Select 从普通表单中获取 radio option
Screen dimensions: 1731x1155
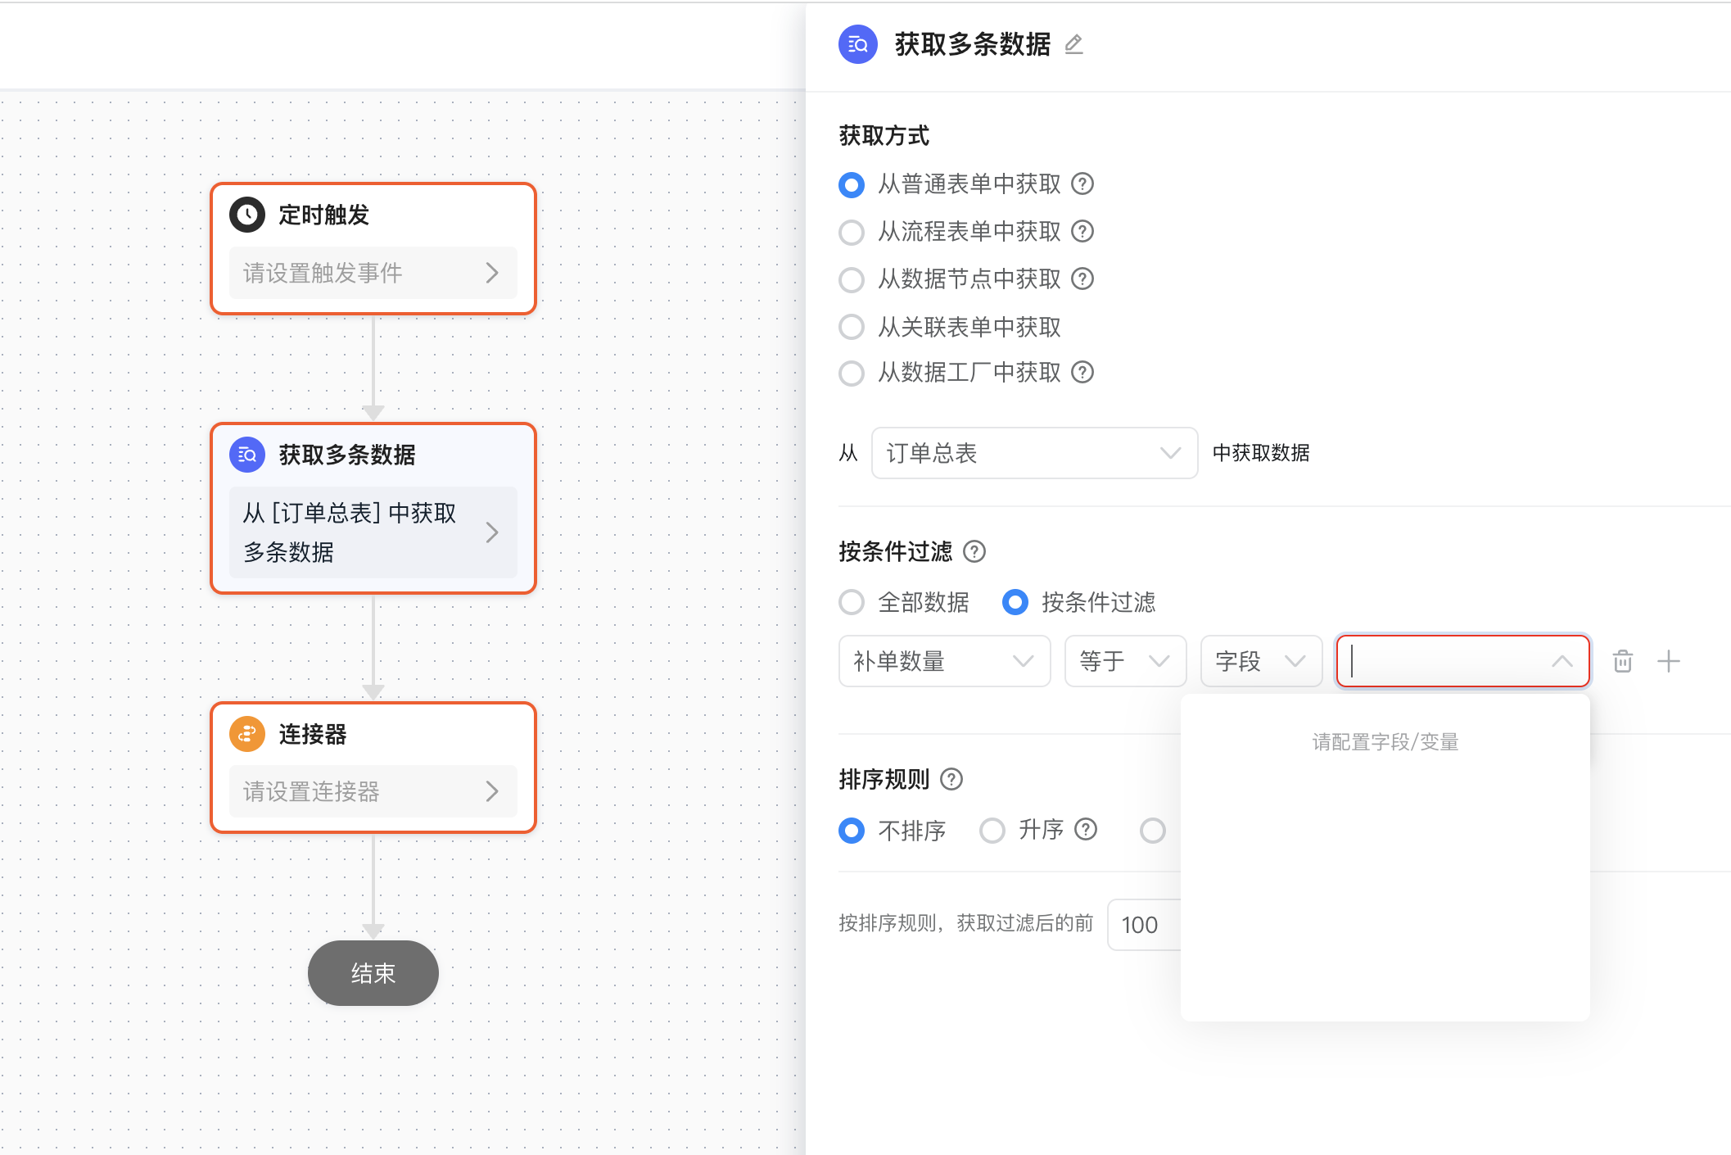coord(852,184)
